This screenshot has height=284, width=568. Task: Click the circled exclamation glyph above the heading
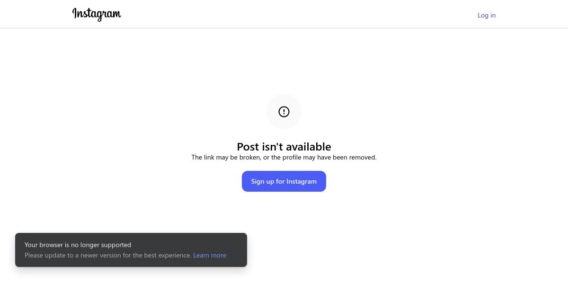(x=284, y=112)
